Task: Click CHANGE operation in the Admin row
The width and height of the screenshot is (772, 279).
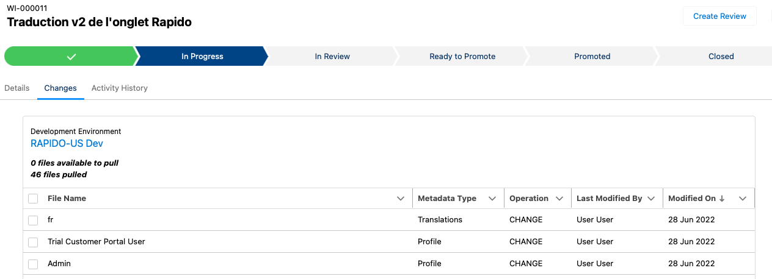Action: click(x=526, y=264)
